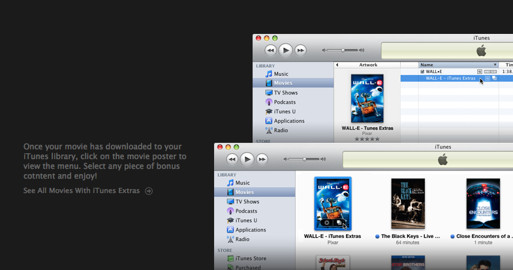The height and width of the screenshot is (270, 513).
Task: Click the circled arrow beside See All Movies
Action: click(149, 191)
